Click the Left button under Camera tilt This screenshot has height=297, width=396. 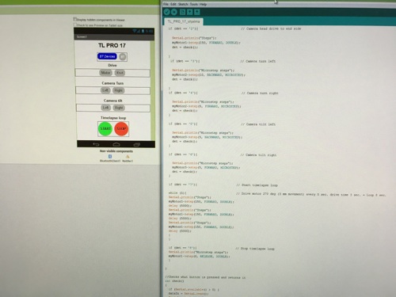pyautogui.click(x=105, y=108)
